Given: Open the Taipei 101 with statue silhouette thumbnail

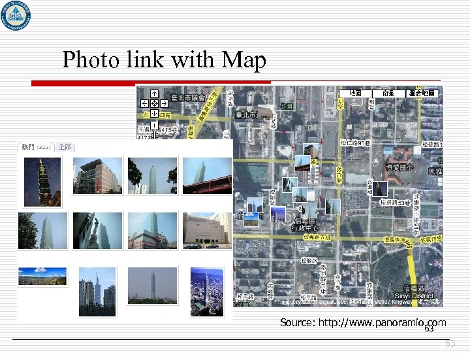Looking at the screenshot, I should click(x=97, y=231).
